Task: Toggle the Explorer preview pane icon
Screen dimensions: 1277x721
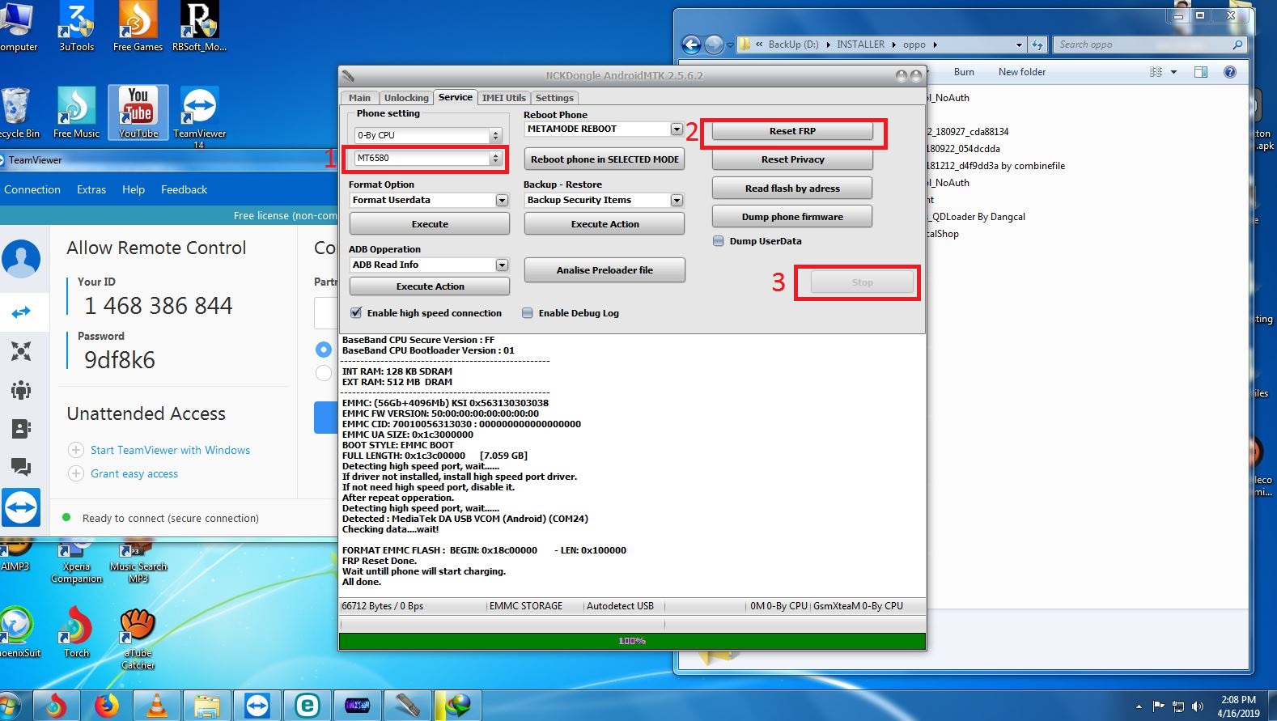Action: [1201, 72]
